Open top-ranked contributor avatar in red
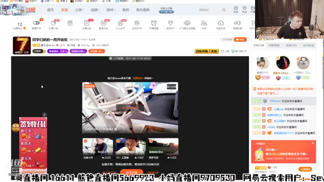This screenshot has width=324, height=182. tap(283, 63)
